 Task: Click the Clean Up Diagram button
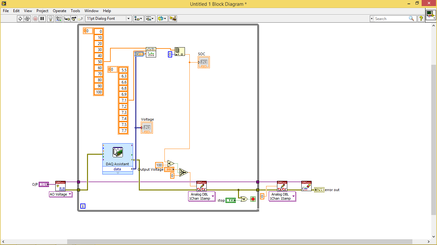[173, 19]
